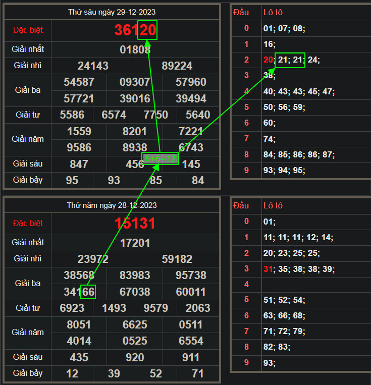Image resolution: width=371 pixels, height=385 pixels.
Task: Click the red 20 in the lô tô list
Action: click(x=268, y=60)
